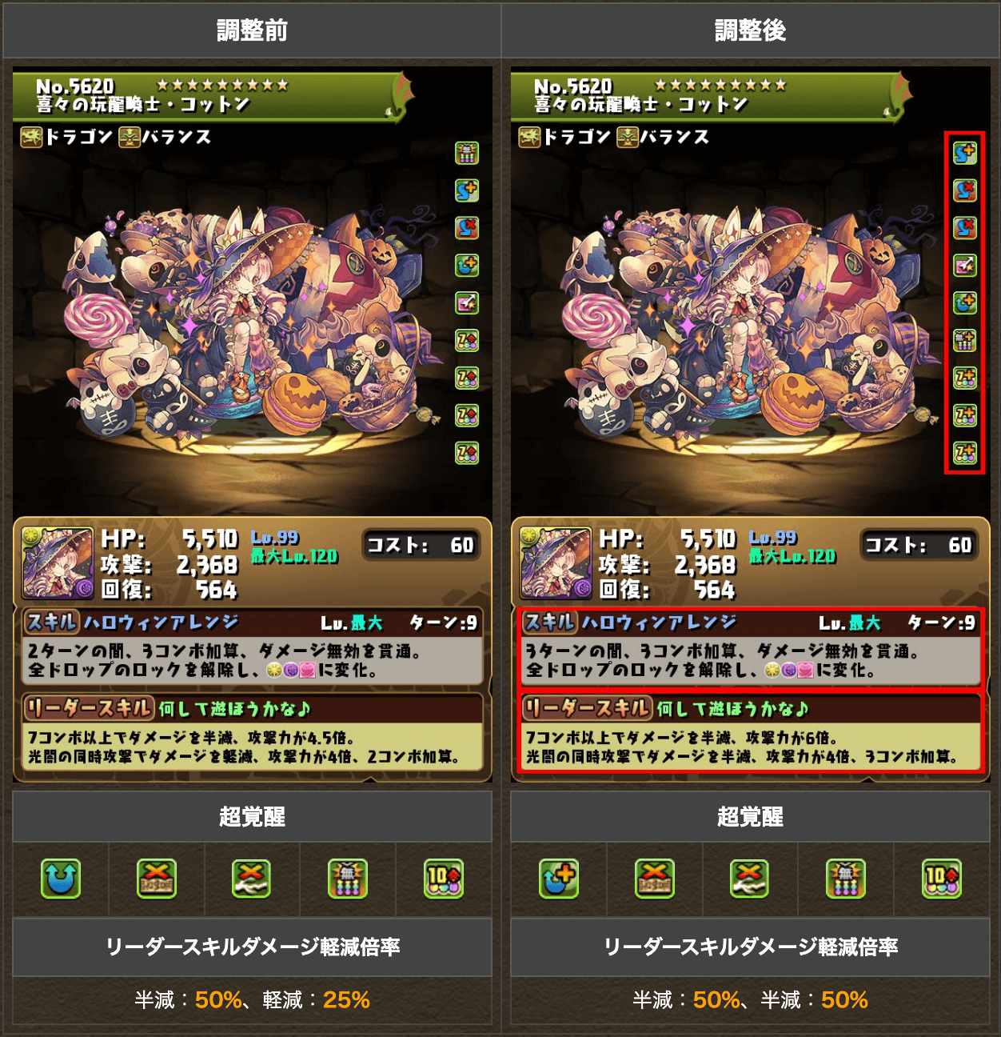Select the 超覚醒 header under 調整後

[x=750, y=816]
